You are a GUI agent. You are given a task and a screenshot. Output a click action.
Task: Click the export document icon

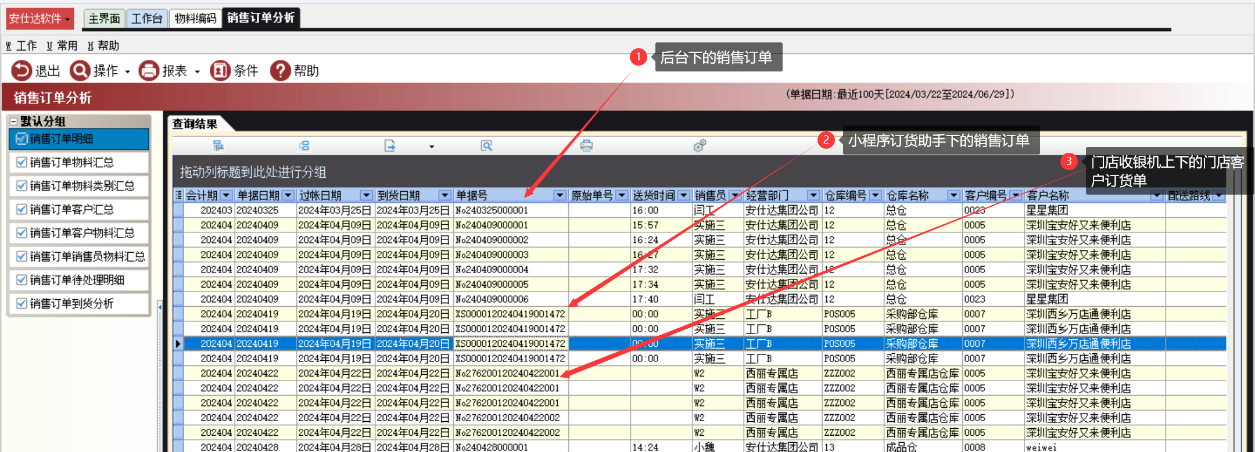(390, 146)
